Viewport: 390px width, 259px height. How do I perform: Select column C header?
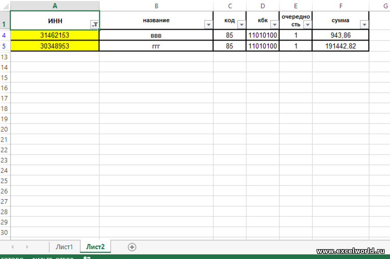click(x=230, y=6)
